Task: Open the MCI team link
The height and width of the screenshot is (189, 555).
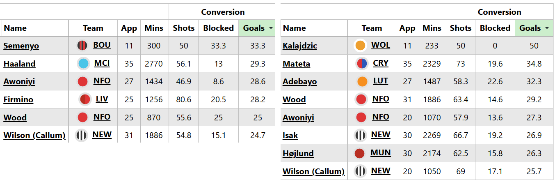Action: point(102,63)
